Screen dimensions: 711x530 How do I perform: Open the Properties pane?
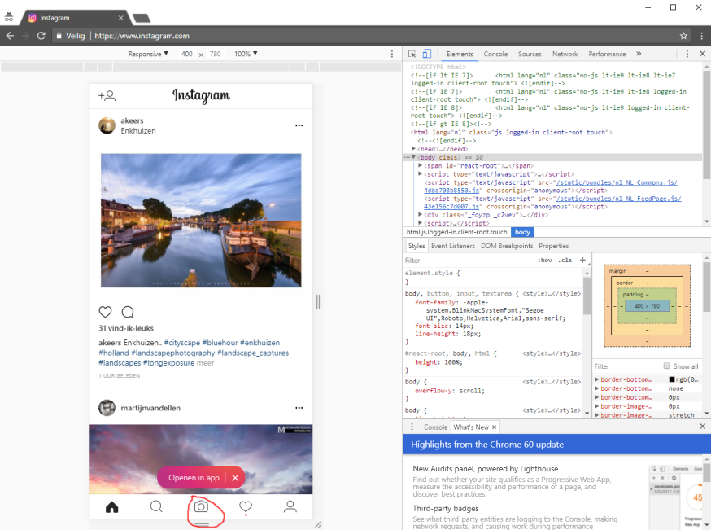[553, 246]
